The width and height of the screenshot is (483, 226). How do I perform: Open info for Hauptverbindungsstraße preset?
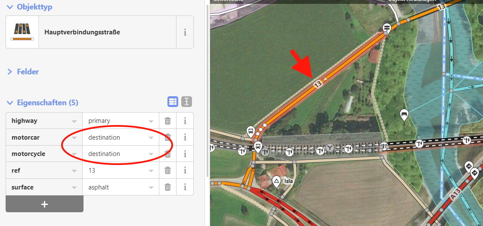(x=185, y=32)
